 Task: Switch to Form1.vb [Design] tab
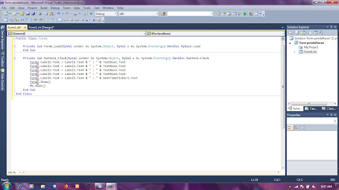click(41, 27)
